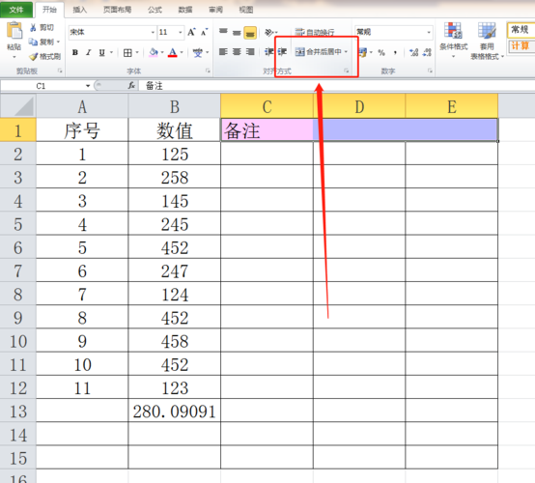Apply fill color with the paint bucket icon
The image size is (535, 483).
coord(154,52)
